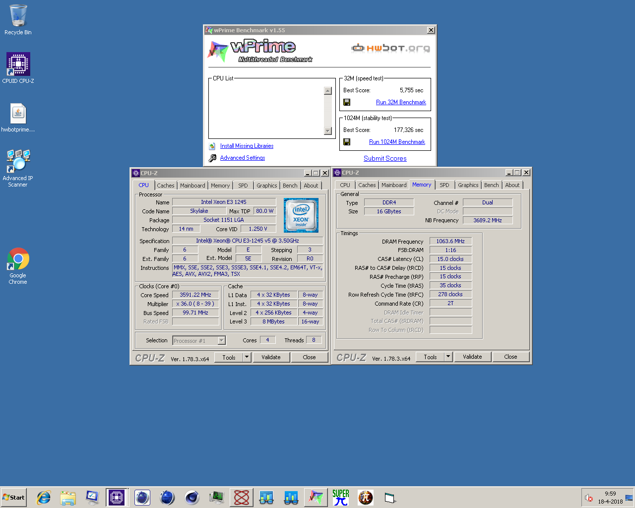Open Windows Explorer folder icon in taskbar
635x508 pixels.
(x=68, y=497)
